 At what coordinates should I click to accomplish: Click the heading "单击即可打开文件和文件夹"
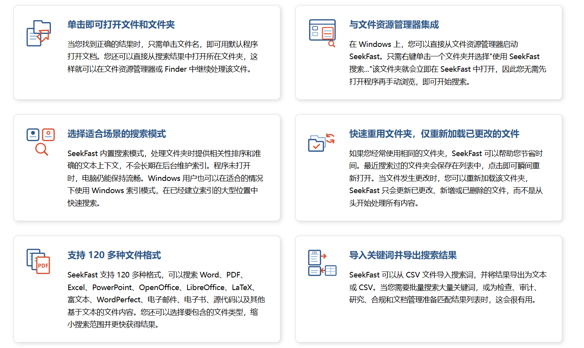tap(121, 25)
